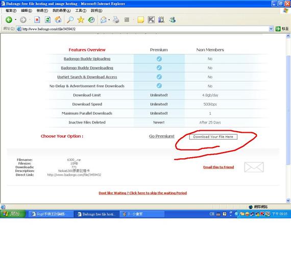Open the View menu (third menu item)
Screen dimensions: 291x269
pyautogui.click(x=42, y=11)
